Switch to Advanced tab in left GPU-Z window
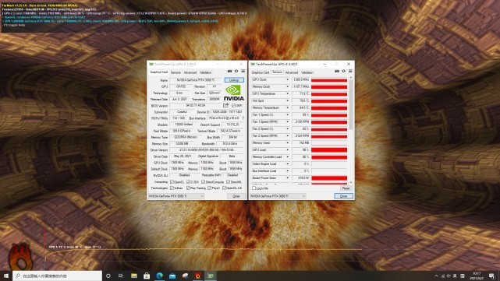The height and width of the screenshot is (281, 500). click(x=190, y=72)
